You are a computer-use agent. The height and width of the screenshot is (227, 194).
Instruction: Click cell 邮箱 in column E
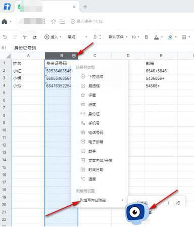tap(161, 63)
